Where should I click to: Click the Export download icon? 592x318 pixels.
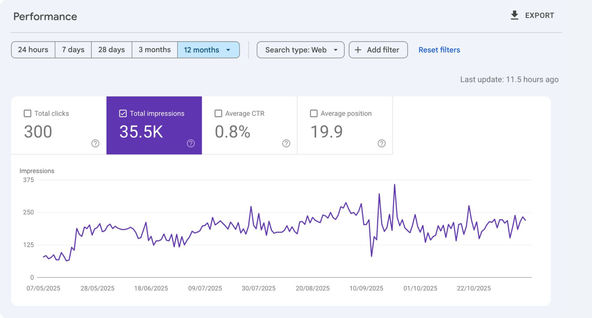click(514, 15)
